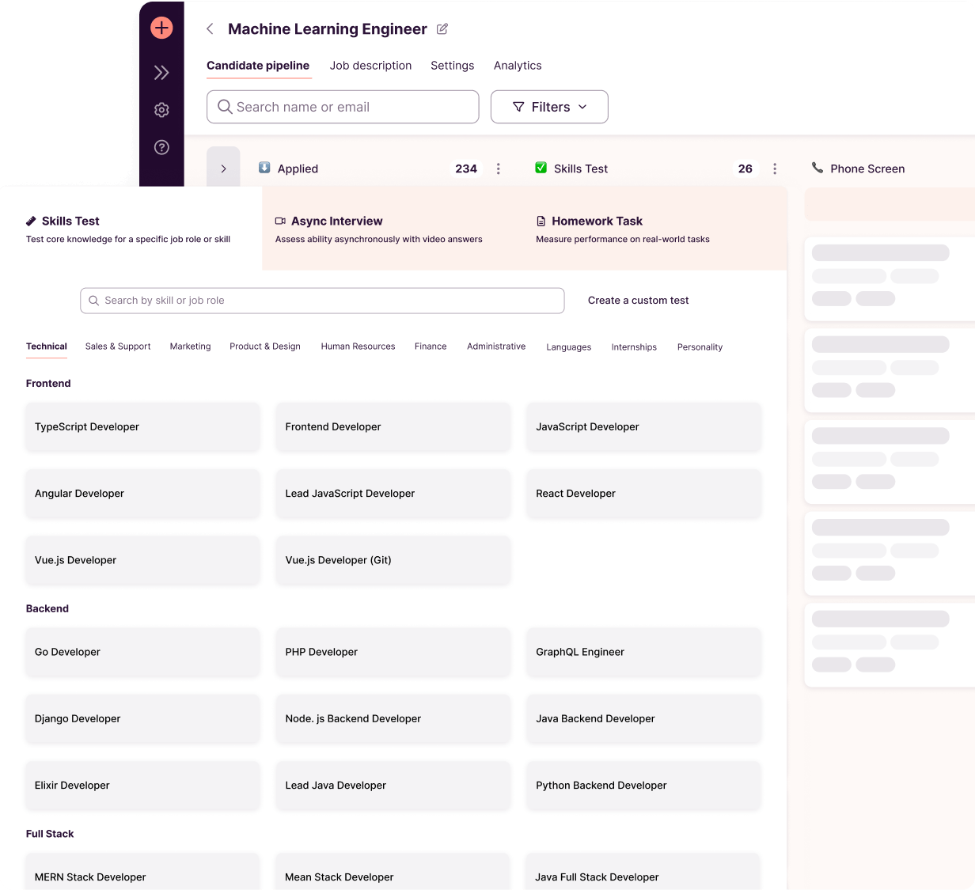Go back using left arrow icon
975x890 pixels.
point(210,29)
